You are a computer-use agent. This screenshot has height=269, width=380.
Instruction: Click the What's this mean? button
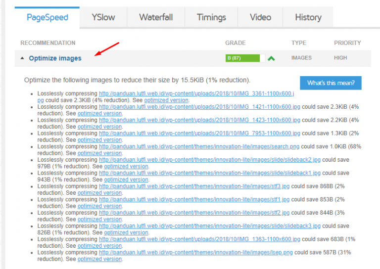[x=331, y=83]
